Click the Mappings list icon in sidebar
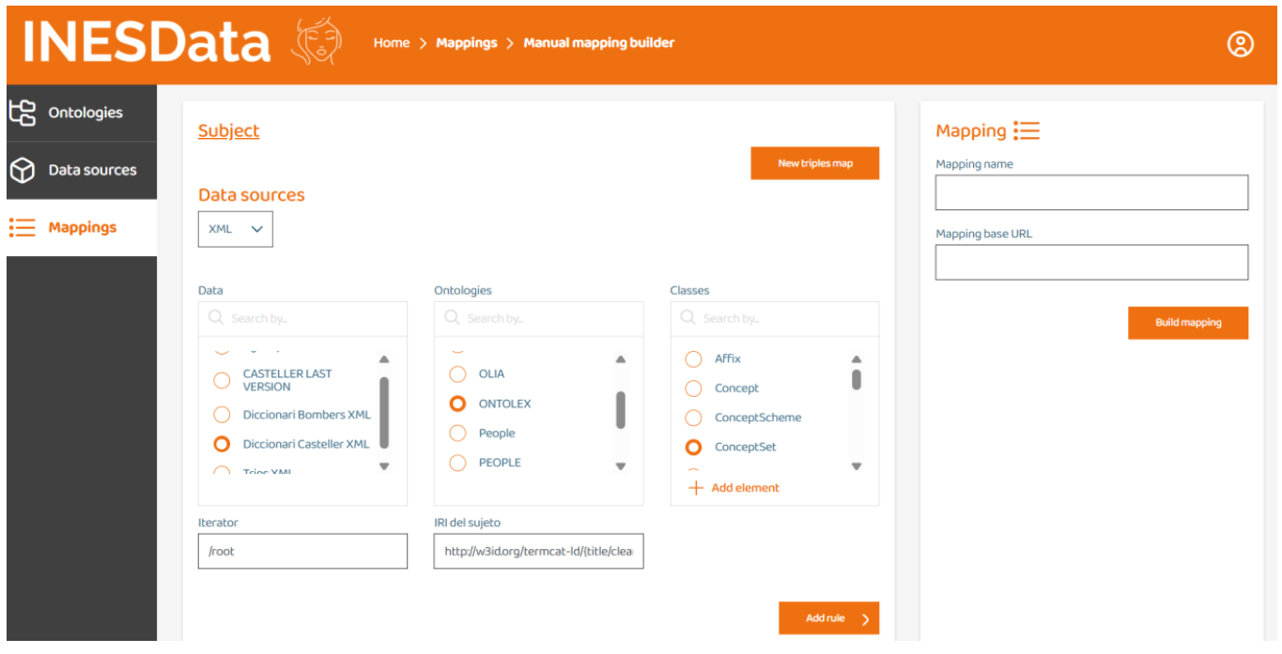 22,227
